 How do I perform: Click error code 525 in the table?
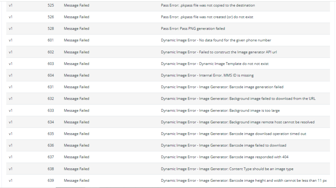[51, 5]
